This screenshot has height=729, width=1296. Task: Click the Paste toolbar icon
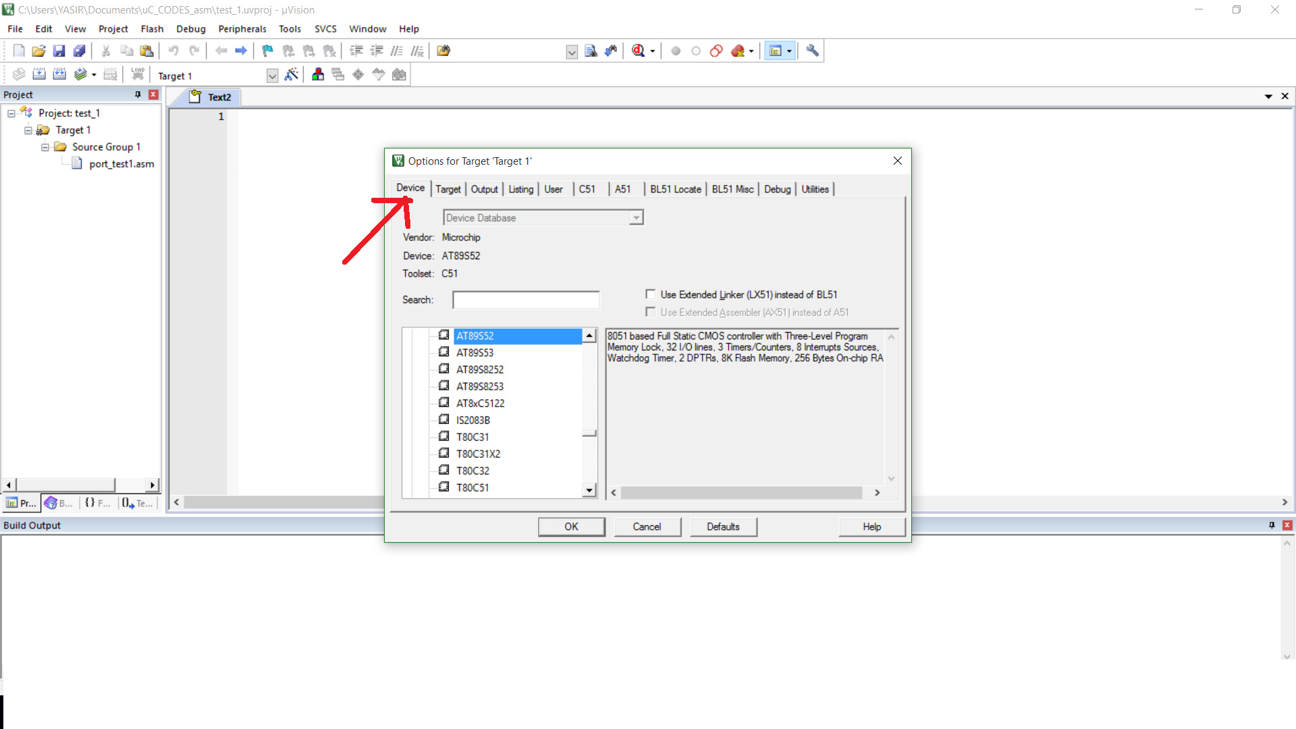(146, 51)
